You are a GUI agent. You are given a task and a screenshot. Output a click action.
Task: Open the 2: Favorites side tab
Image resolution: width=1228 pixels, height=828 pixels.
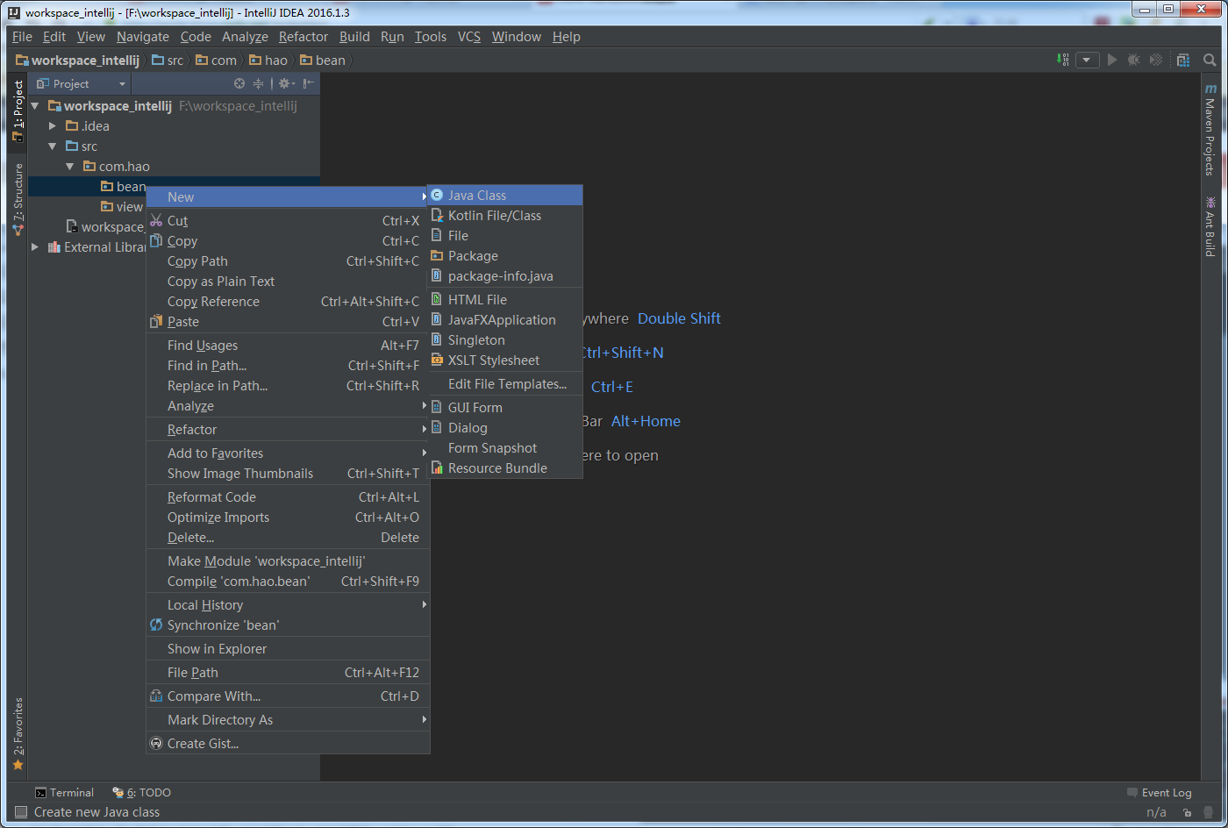point(18,734)
